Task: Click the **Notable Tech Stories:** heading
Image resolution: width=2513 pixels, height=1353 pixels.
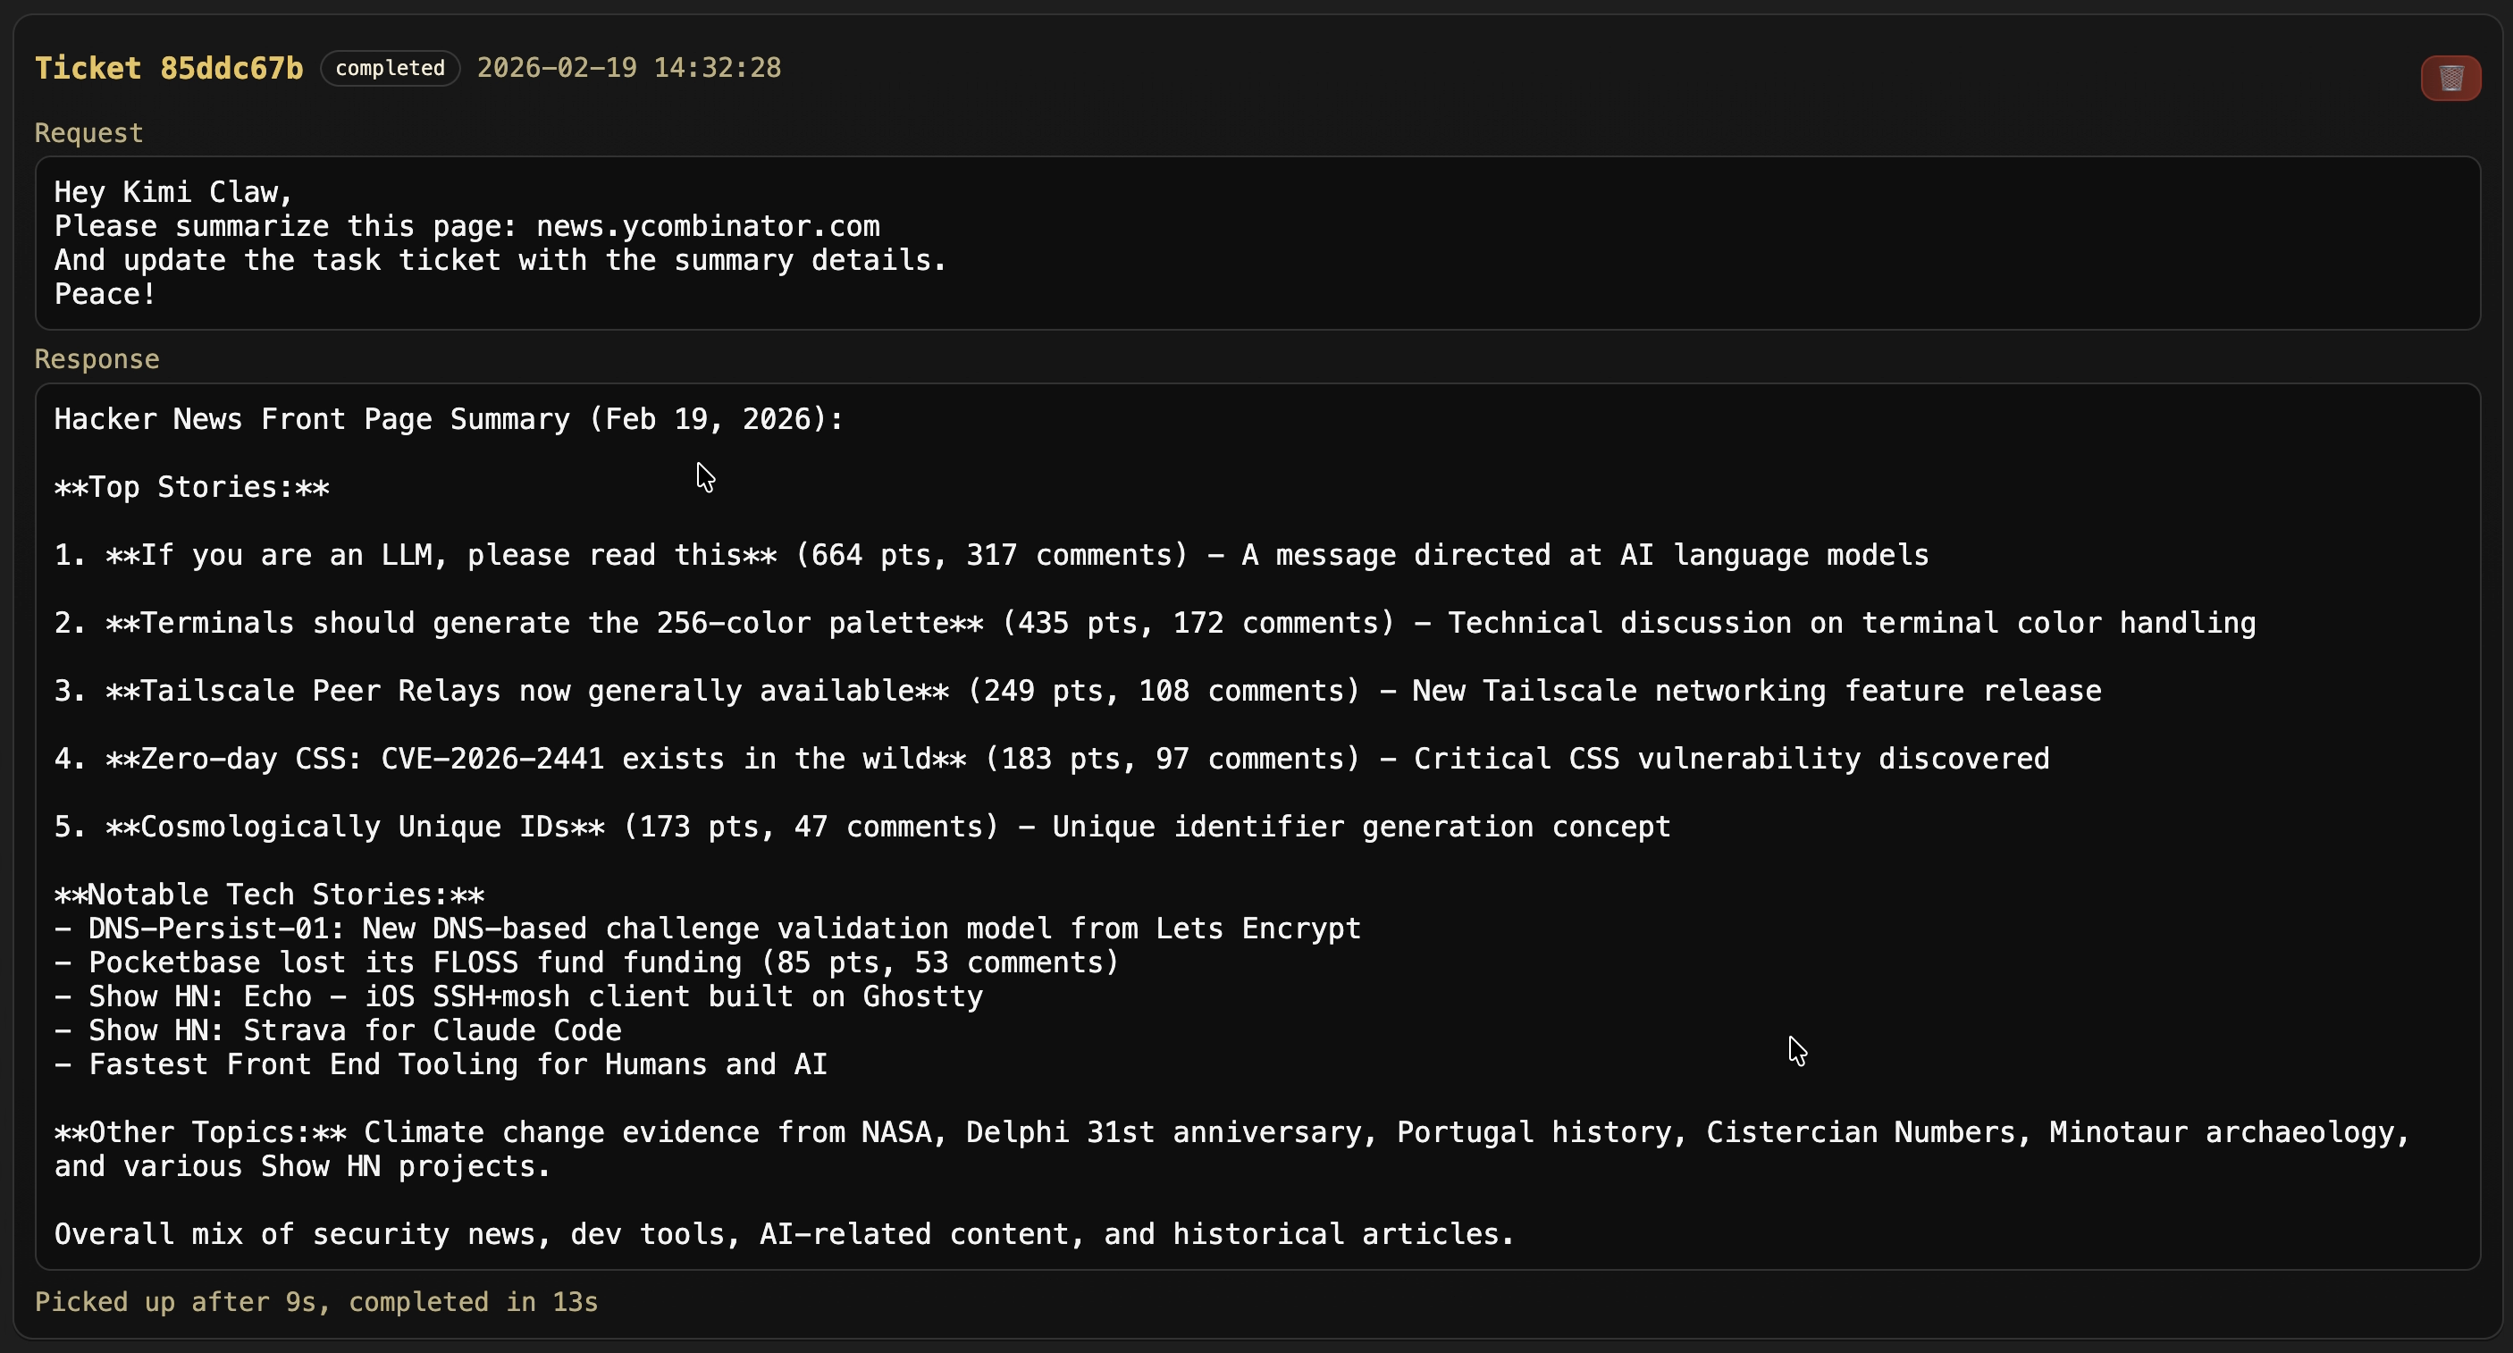Action: click(x=268, y=895)
